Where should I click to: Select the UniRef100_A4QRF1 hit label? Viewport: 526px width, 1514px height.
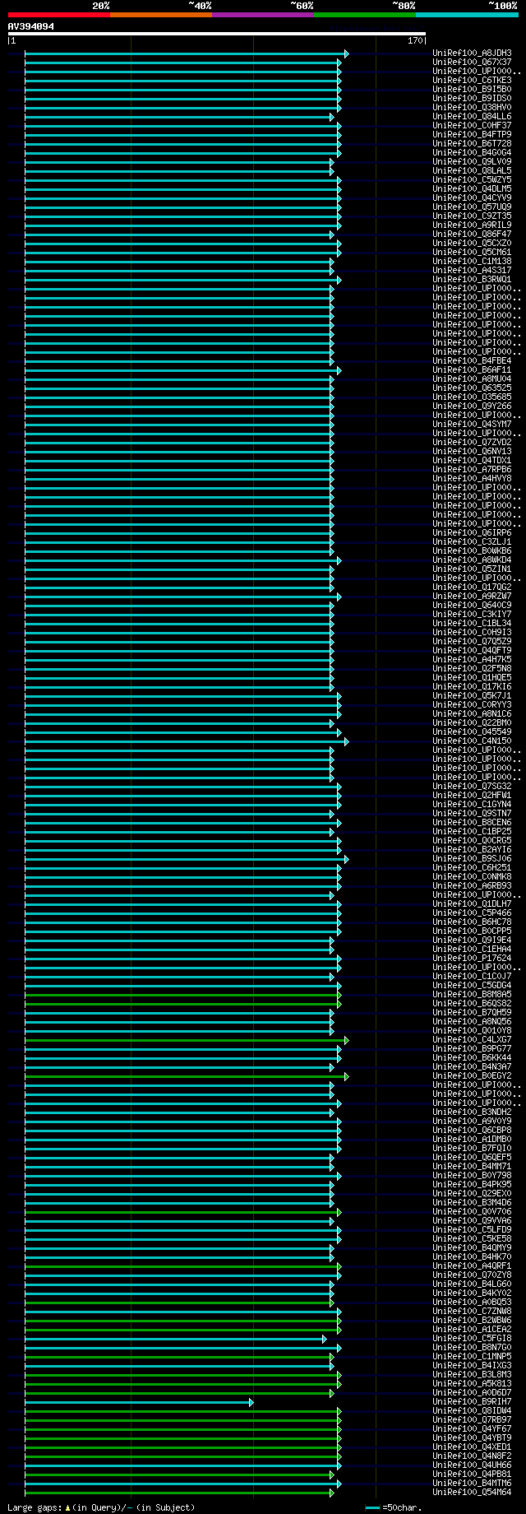coord(472,1266)
